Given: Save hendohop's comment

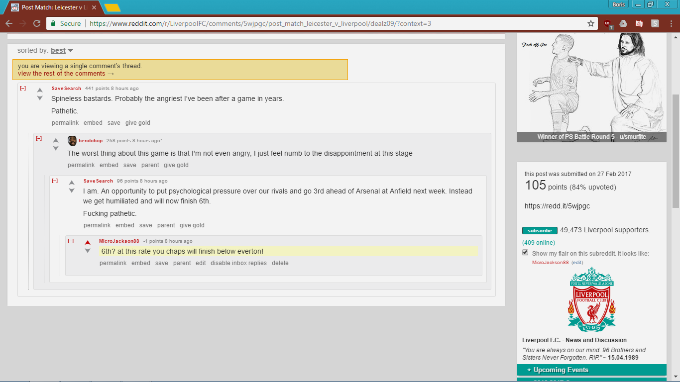Looking at the screenshot, I should tap(130, 165).
